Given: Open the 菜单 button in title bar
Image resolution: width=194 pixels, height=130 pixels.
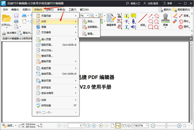Looking at the screenshot, I should (168, 3).
